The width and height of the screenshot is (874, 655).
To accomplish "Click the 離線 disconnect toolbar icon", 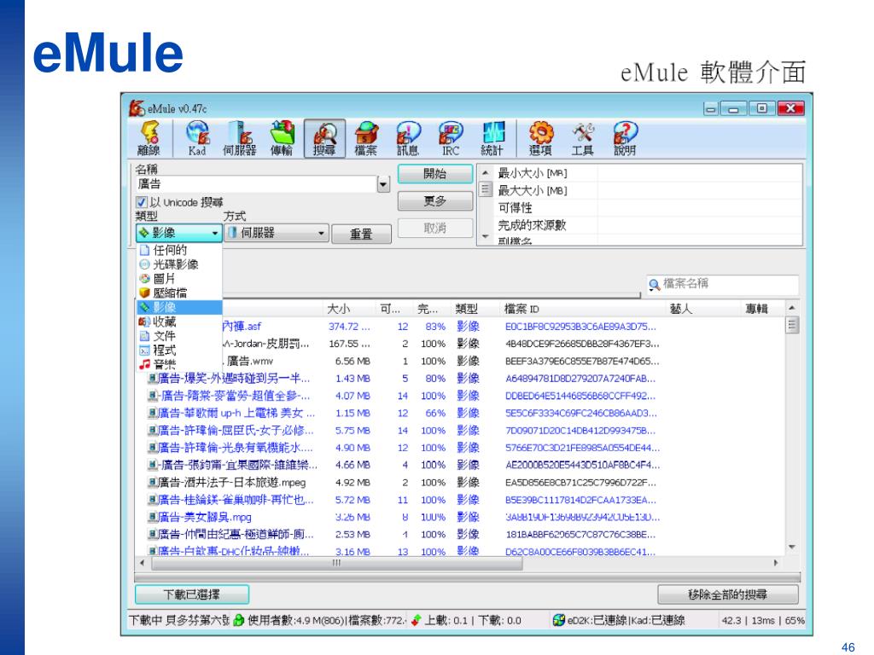I will tap(149, 138).
